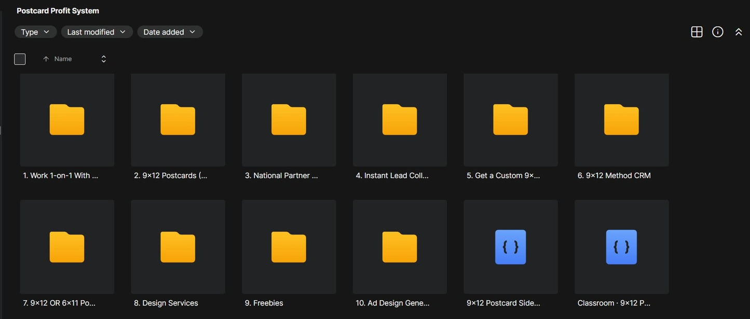Open the '1. Work 1-on-1 With' folder icon

[x=67, y=120]
